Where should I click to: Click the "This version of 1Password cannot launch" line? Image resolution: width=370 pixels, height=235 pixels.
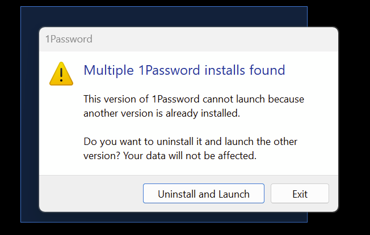pos(194,99)
